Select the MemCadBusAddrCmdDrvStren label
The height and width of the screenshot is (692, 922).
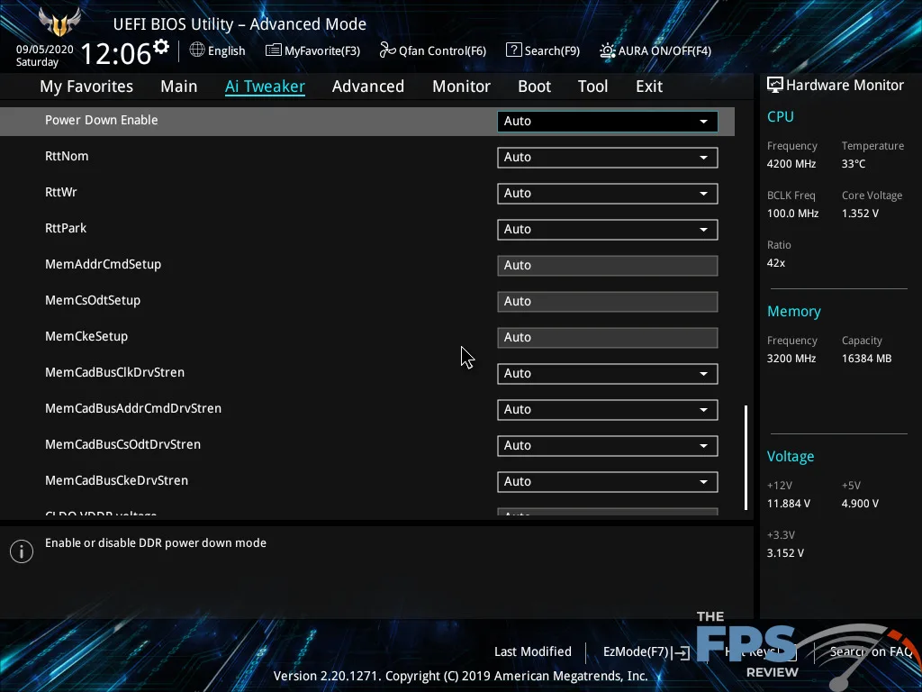(x=133, y=408)
